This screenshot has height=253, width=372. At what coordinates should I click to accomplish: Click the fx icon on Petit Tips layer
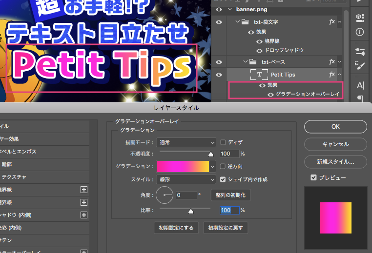(332, 75)
